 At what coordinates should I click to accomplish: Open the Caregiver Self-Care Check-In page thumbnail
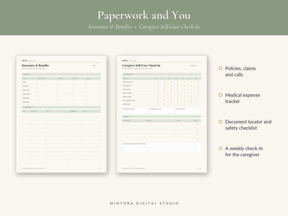coord(162,114)
